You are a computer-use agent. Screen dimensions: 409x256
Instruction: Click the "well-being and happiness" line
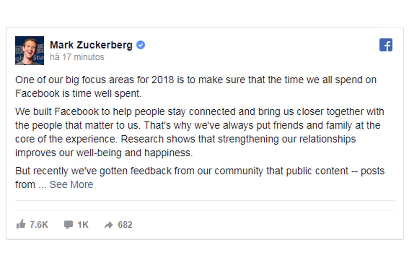104,153
